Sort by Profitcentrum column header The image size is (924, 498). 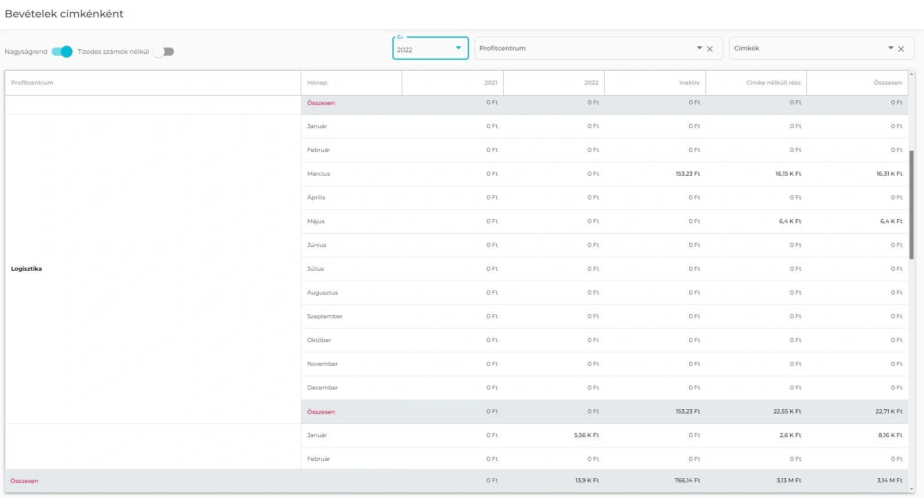pyautogui.click(x=32, y=83)
